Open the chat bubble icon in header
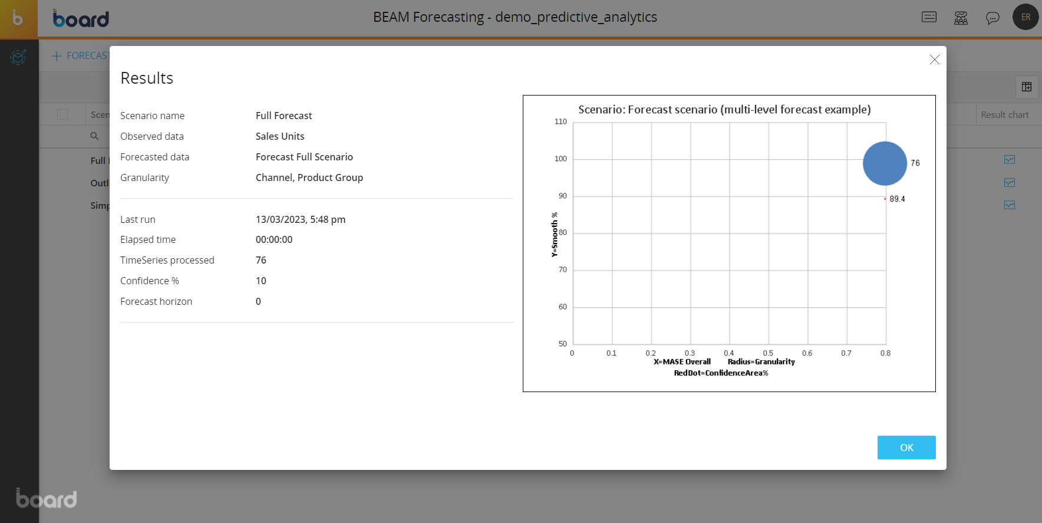1042x523 pixels. (992, 18)
